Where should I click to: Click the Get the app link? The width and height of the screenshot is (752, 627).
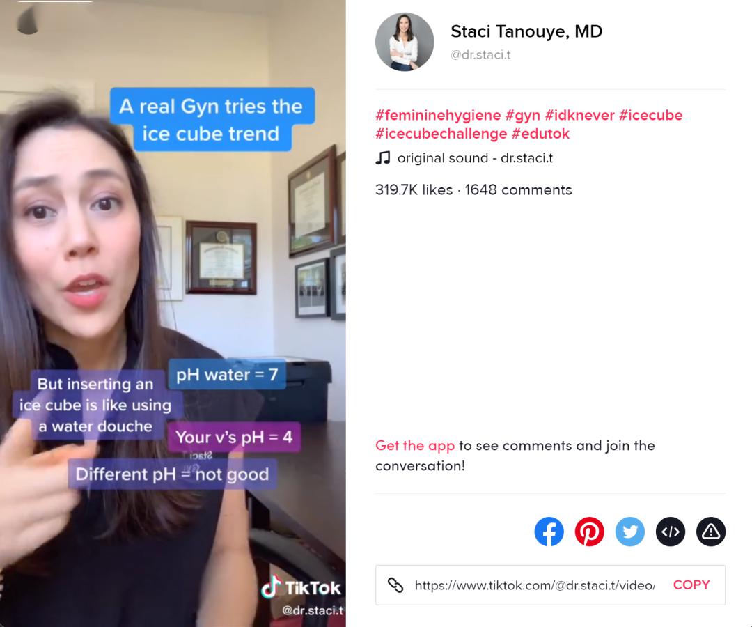click(x=415, y=446)
